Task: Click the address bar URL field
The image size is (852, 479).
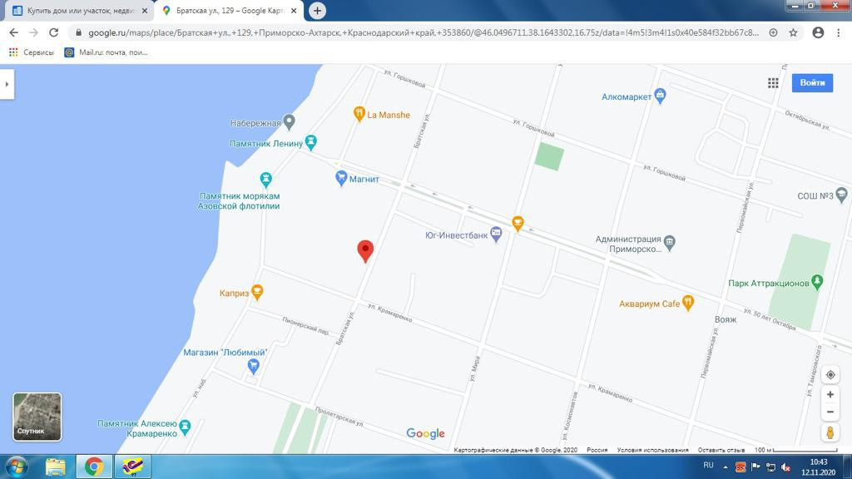Action: coord(424,32)
